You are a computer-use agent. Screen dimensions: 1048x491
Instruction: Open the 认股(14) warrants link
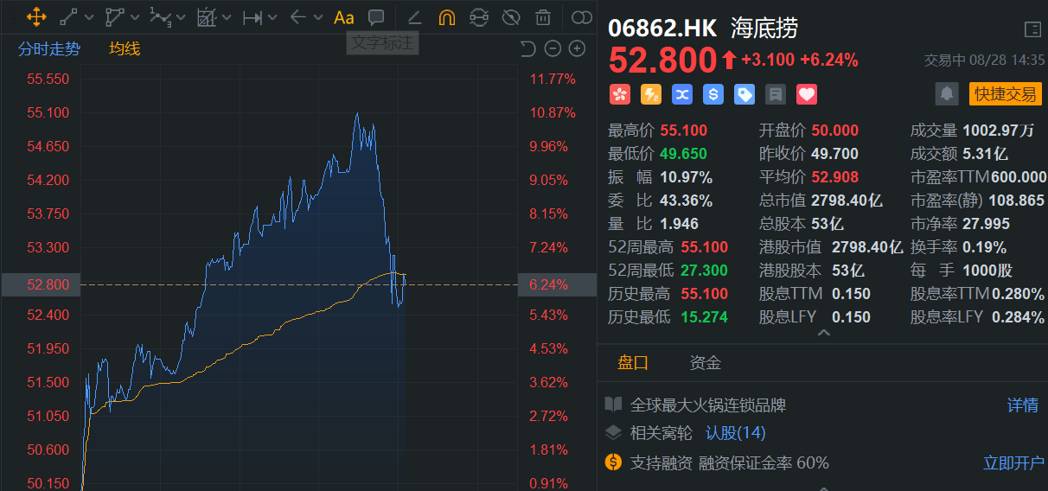[x=735, y=433]
